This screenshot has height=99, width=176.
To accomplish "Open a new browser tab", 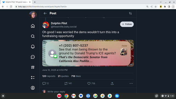I will (35, 2).
